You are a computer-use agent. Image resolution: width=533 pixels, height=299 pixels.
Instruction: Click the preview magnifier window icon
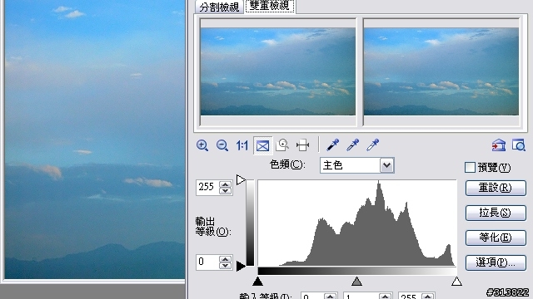point(518,145)
